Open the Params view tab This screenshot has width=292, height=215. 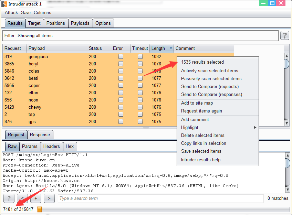point(30,146)
